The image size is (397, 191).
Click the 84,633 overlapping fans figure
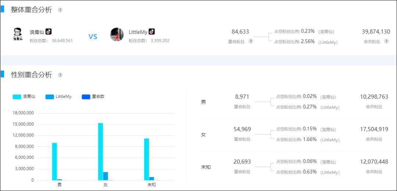coord(240,32)
